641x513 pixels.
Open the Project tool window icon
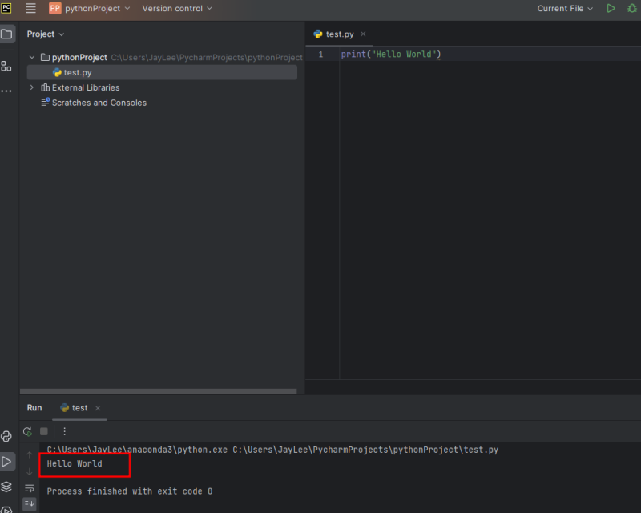point(6,34)
